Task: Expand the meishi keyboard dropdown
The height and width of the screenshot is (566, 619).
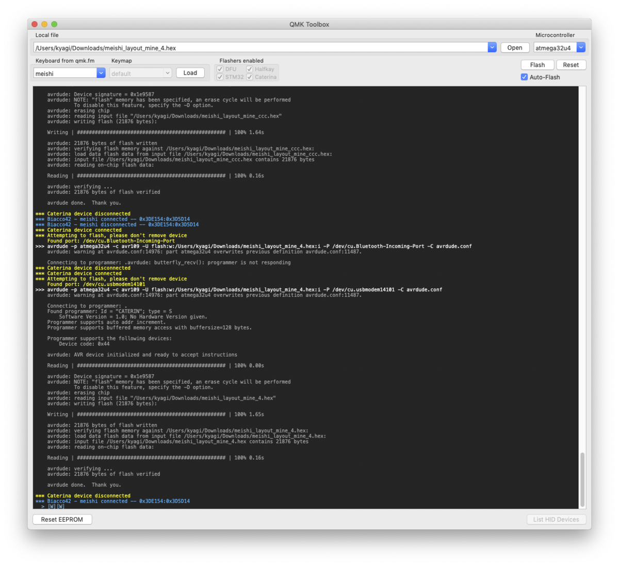Action: click(x=101, y=73)
